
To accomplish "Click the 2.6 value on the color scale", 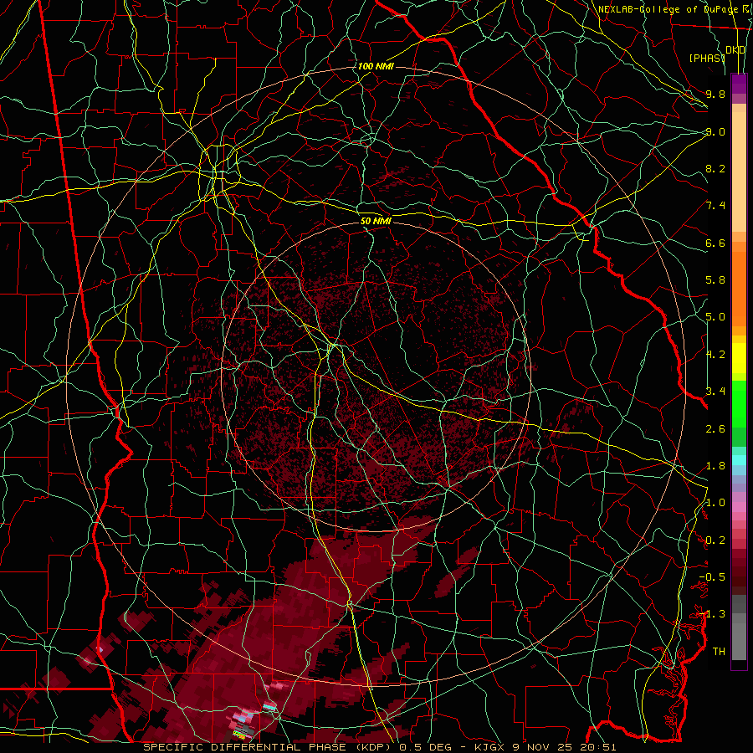I will click(x=715, y=428).
